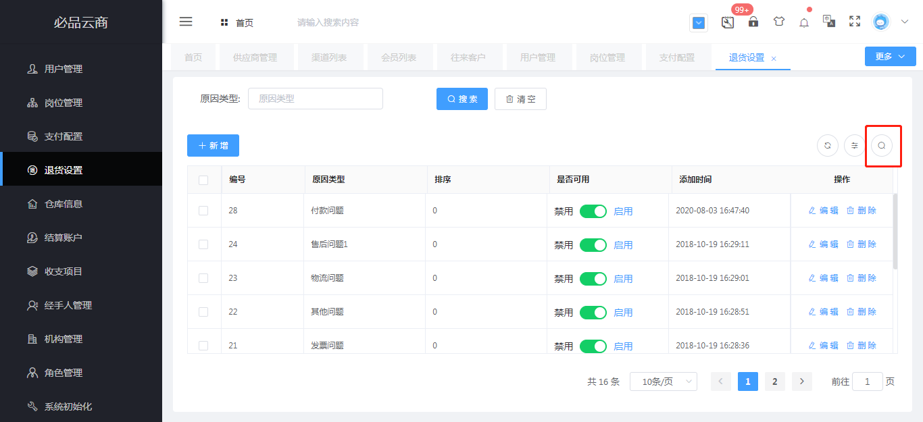Image resolution: width=923 pixels, height=422 pixels.
Task: Check the checkbox for row 22
Action: [x=203, y=312]
